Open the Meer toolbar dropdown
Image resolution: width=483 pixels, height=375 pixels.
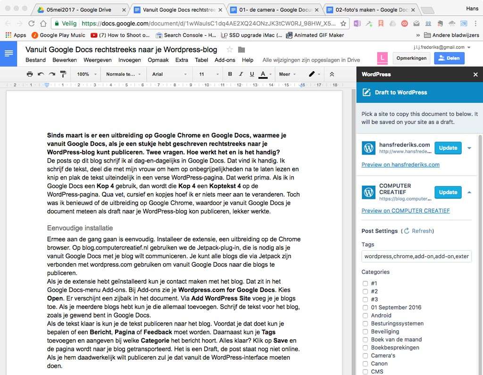[287, 74]
